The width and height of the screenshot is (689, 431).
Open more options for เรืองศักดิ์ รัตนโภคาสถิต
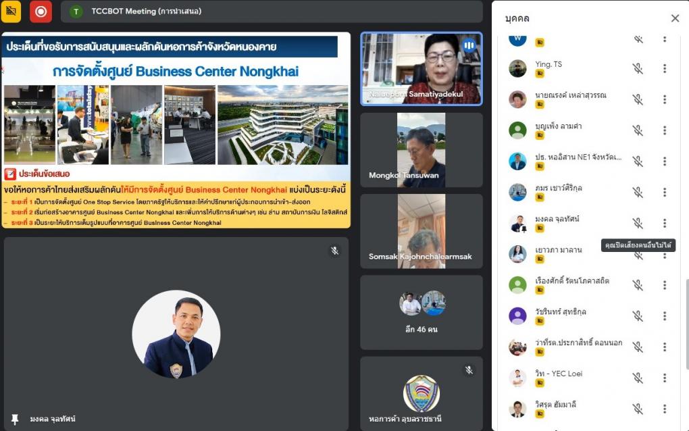665,285
